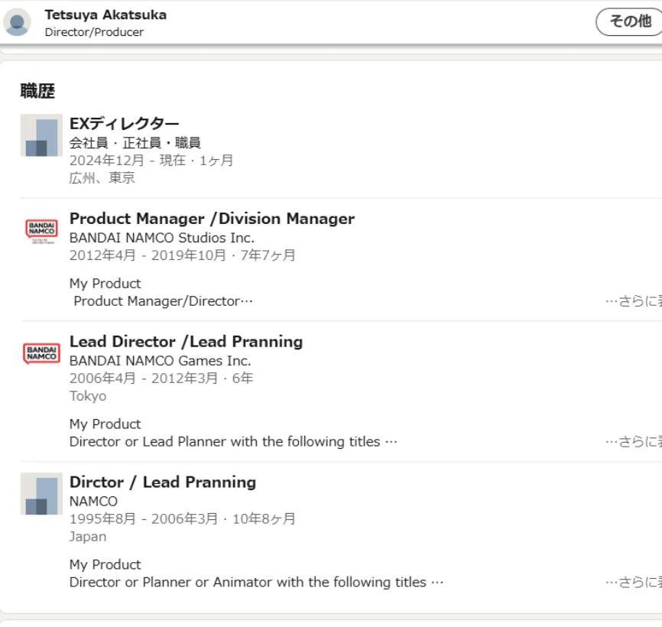The width and height of the screenshot is (662, 627).
Task: Open the BANDAI NAMCO Studios logo
Action: coord(41,229)
